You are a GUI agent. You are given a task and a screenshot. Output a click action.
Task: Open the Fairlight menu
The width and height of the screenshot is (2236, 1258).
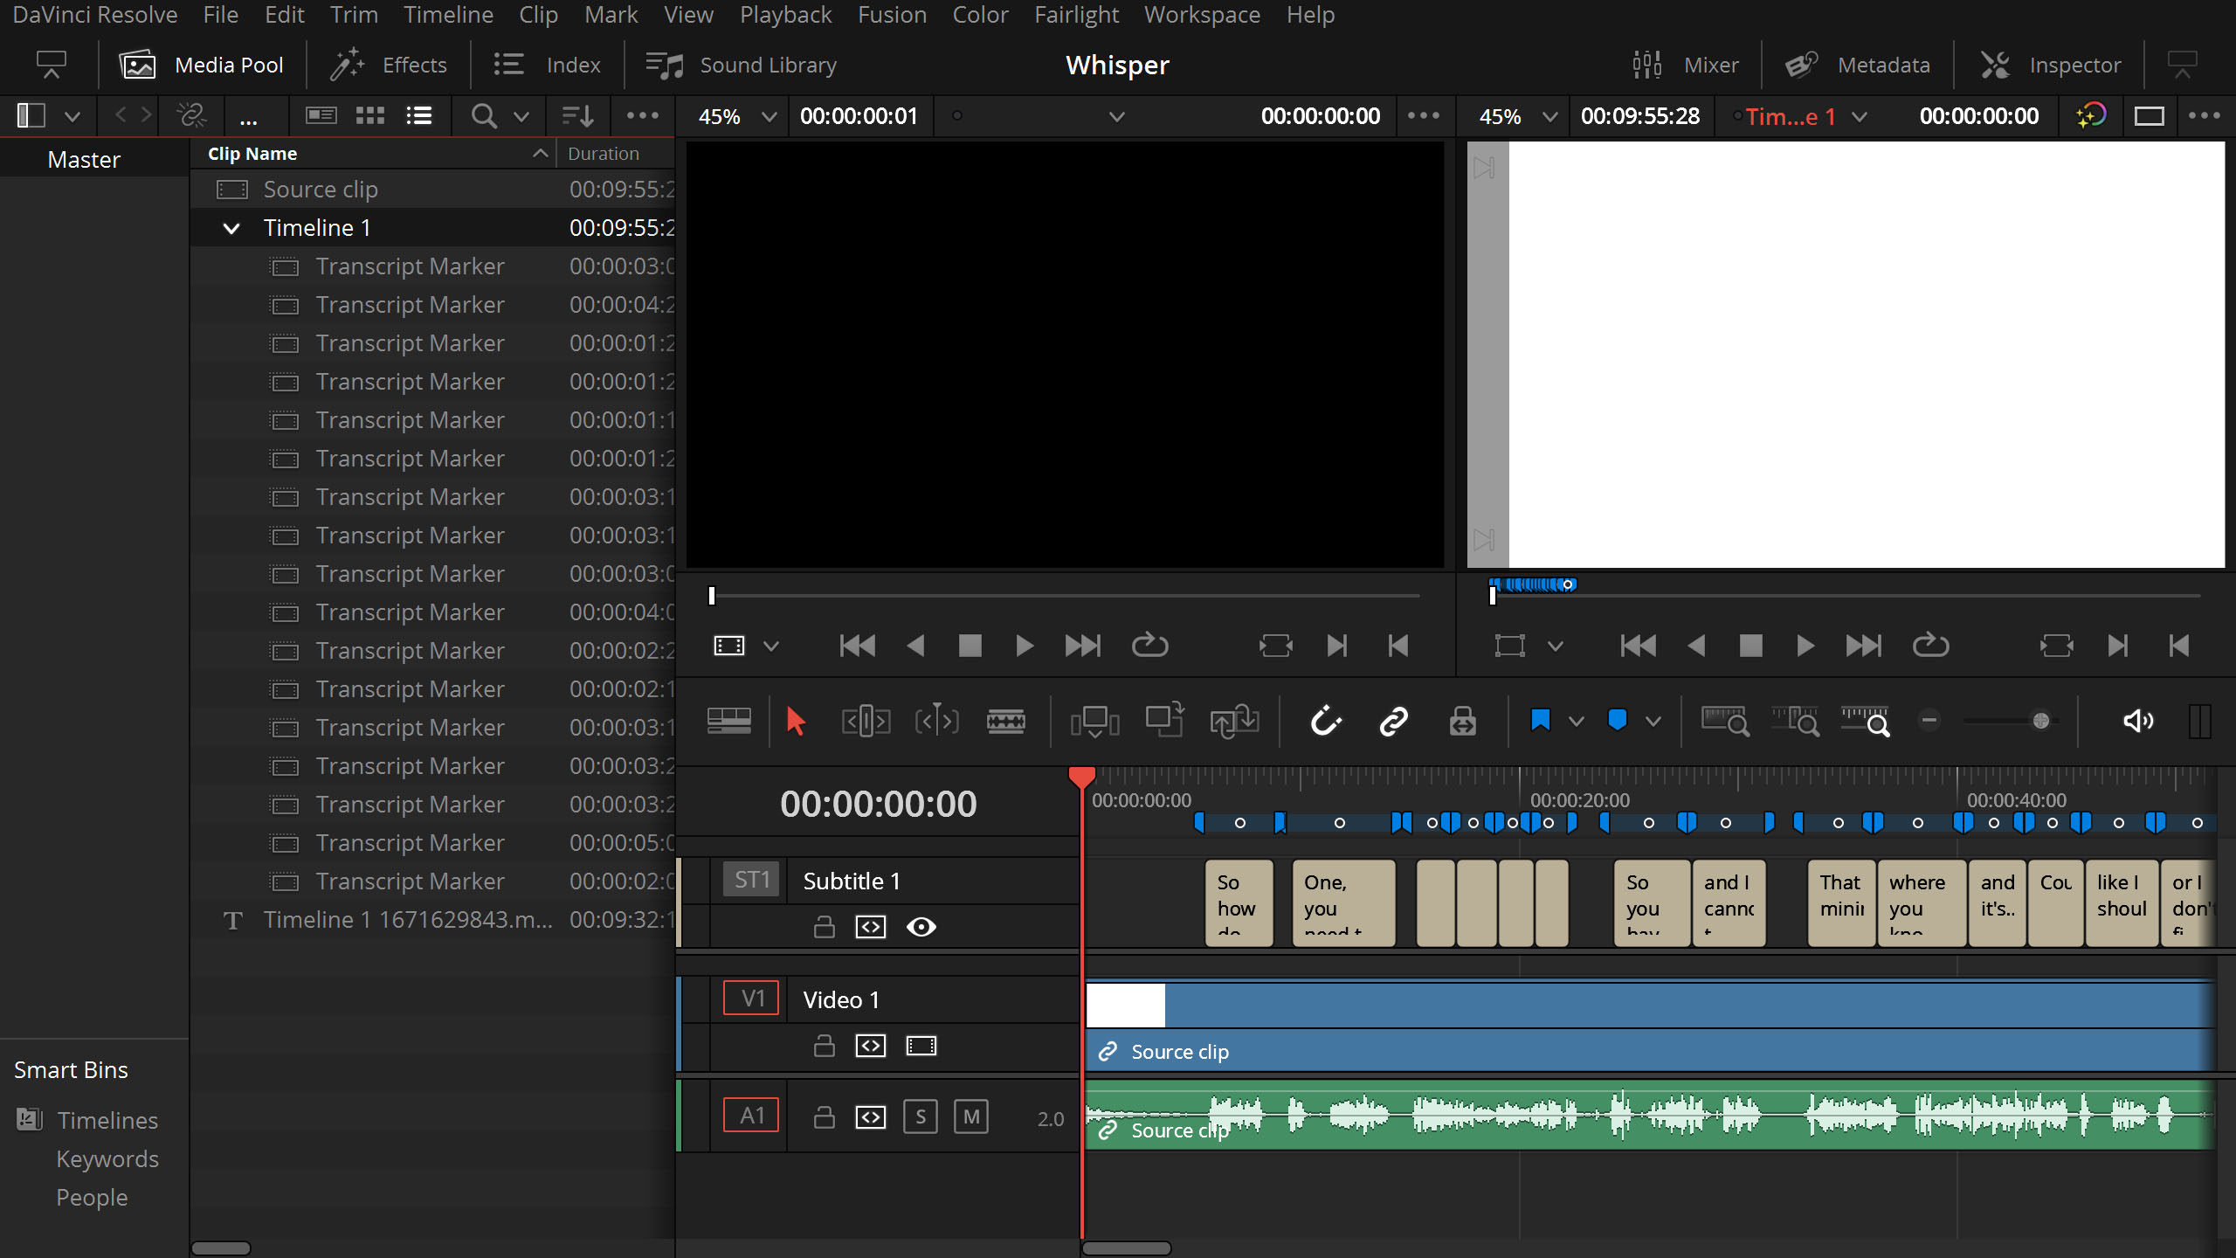1076,15
